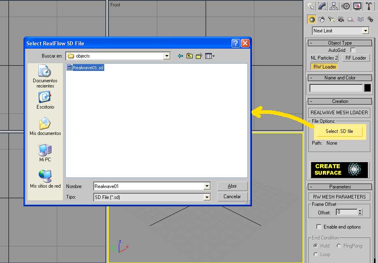Click the Offset spinner arrows
The height and width of the screenshot is (263, 378).
coord(360,212)
